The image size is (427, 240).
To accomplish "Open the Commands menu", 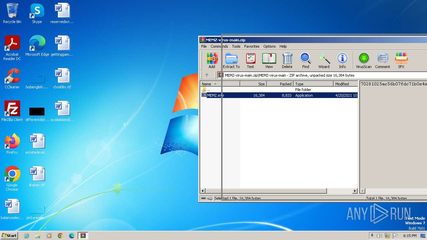I will click(x=219, y=46).
